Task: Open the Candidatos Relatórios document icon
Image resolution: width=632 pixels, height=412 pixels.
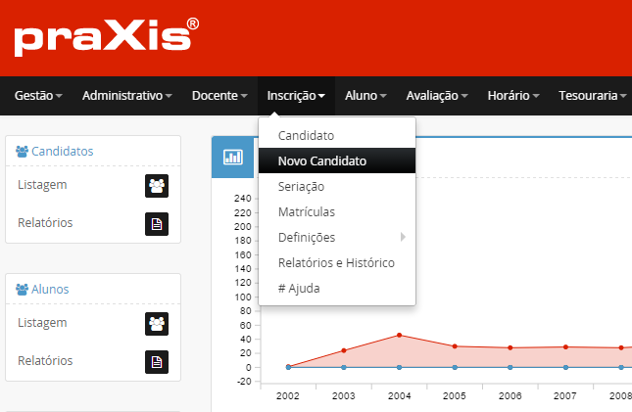Action: [157, 224]
